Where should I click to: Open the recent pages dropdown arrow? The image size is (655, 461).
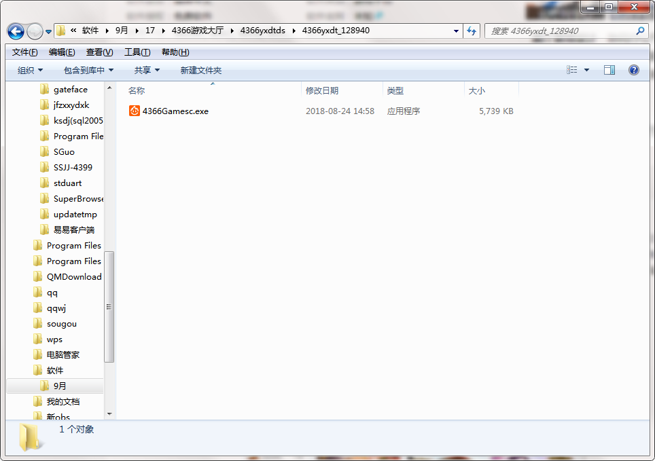point(48,32)
